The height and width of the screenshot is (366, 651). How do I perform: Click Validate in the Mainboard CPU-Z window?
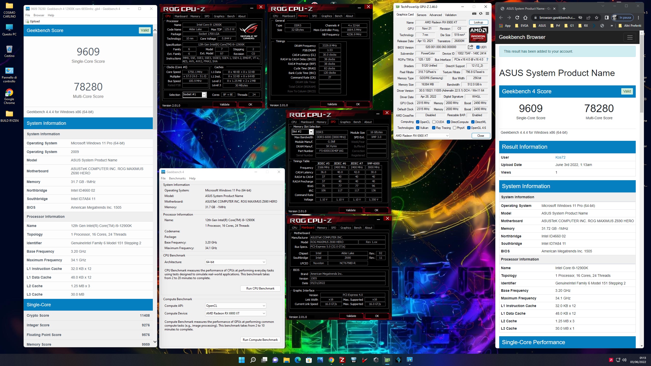click(351, 316)
